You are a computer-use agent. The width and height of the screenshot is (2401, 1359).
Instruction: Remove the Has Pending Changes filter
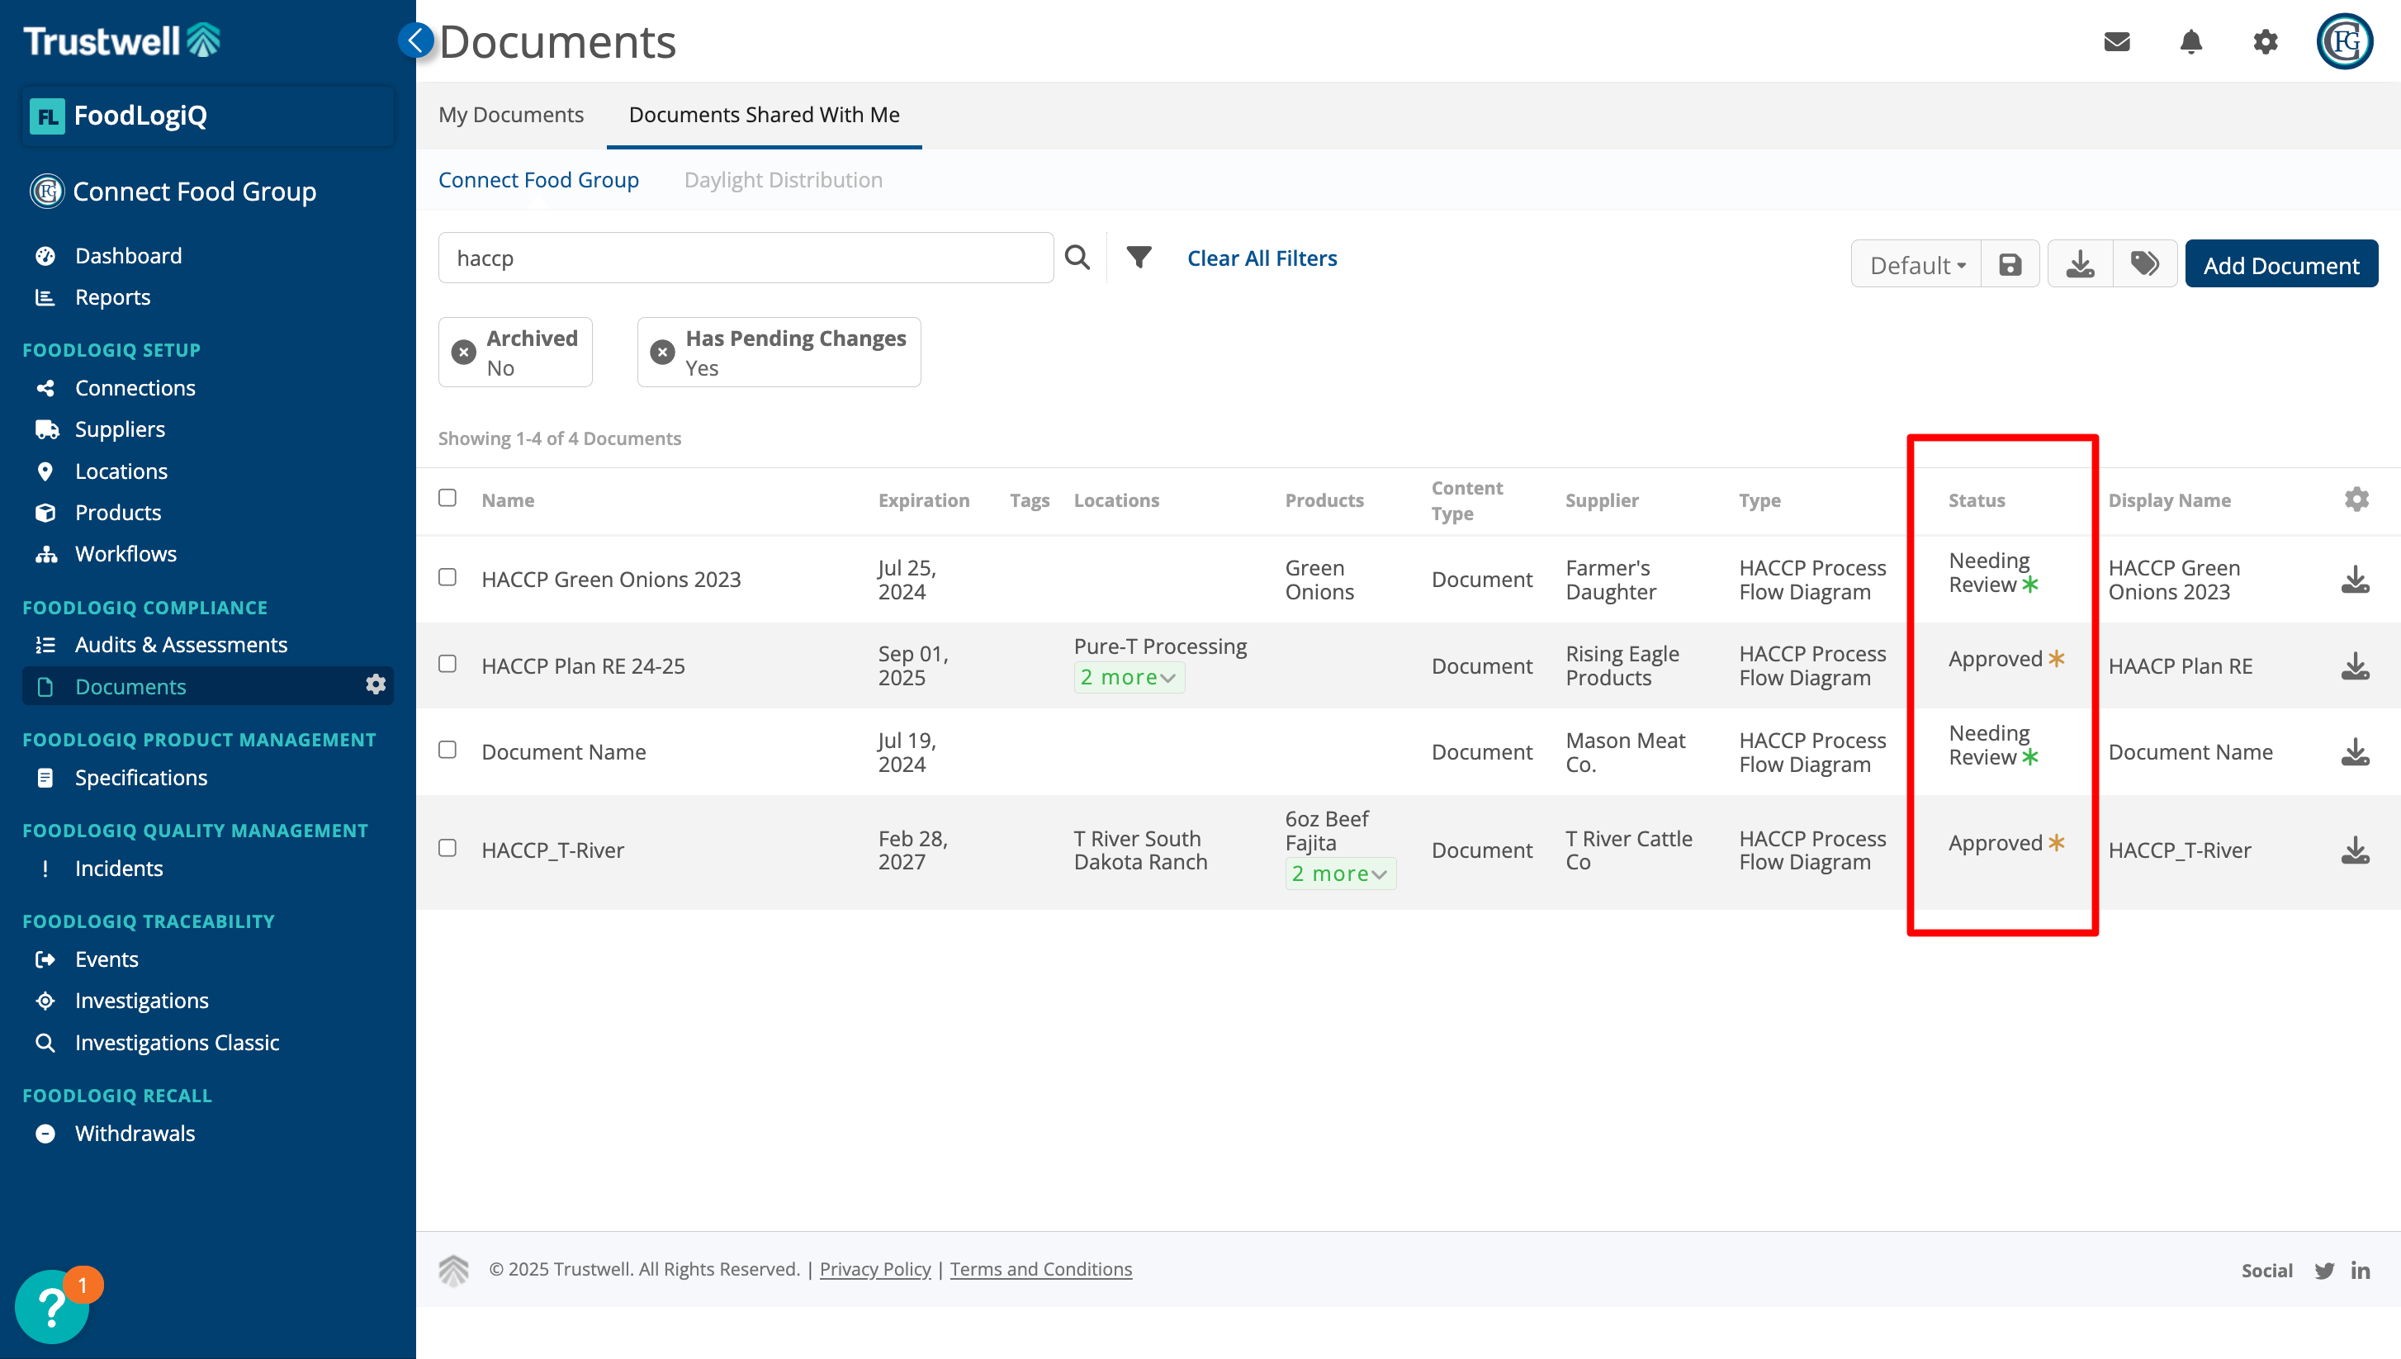tap(661, 352)
